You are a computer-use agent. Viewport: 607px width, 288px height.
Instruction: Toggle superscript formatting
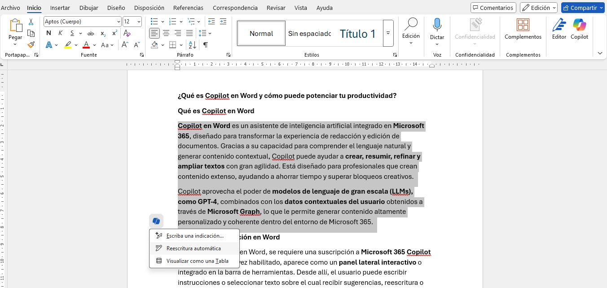[114, 33]
